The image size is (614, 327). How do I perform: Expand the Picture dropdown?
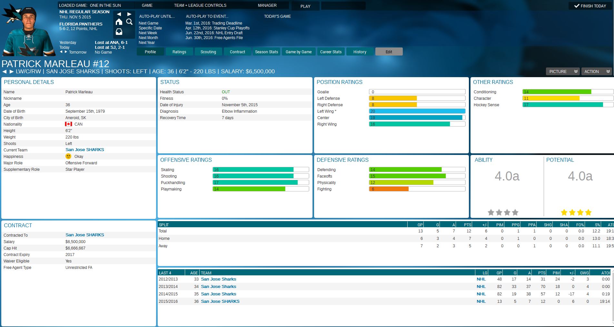pyautogui.click(x=562, y=72)
